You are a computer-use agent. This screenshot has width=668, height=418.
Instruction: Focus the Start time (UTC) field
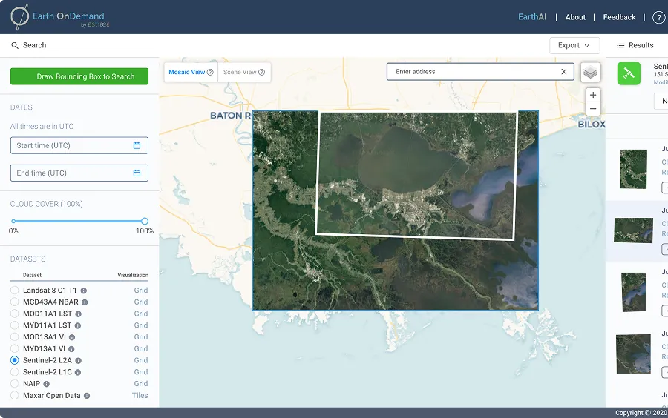[79, 145]
